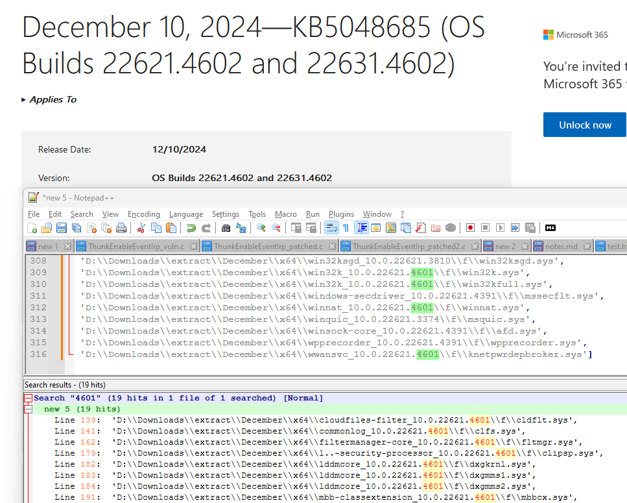The width and height of the screenshot is (627, 503).
Task: Click the Monitoring (tail -f) icon
Action: pos(451,228)
